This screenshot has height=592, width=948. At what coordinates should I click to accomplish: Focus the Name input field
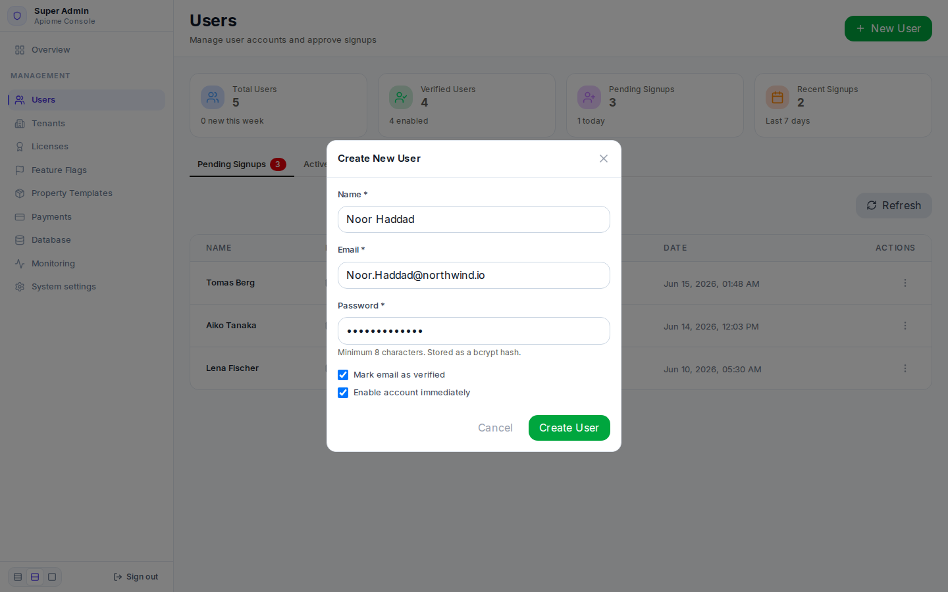click(x=474, y=219)
